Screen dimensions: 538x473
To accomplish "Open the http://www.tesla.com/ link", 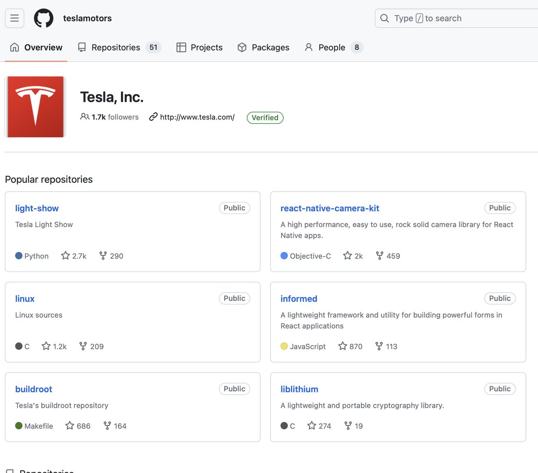I will pos(197,117).
